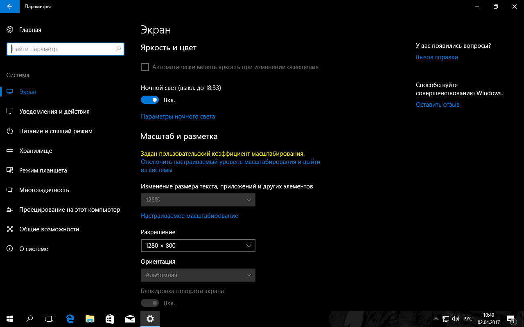Click the Вызов справки help link

click(x=437, y=57)
